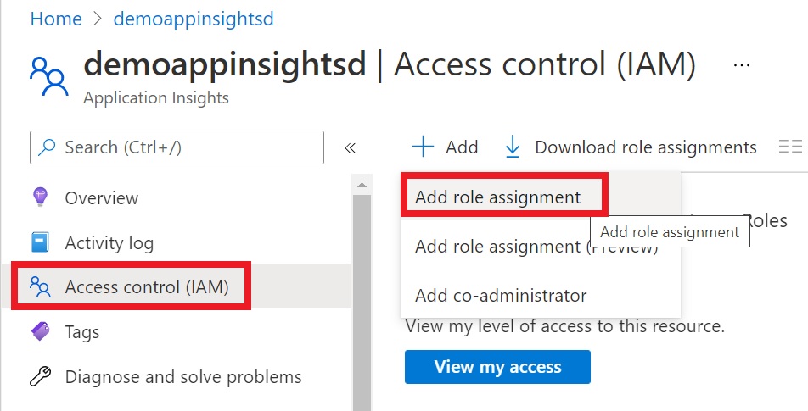Select Add role assignment menu entry

(498, 197)
